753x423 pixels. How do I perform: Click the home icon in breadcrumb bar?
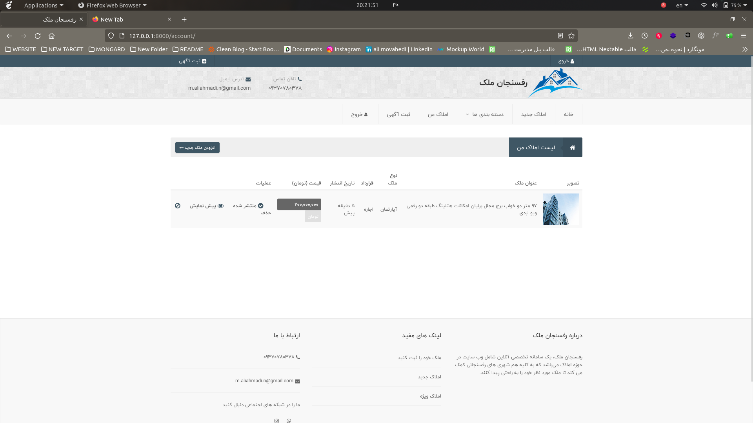coord(572,147)
